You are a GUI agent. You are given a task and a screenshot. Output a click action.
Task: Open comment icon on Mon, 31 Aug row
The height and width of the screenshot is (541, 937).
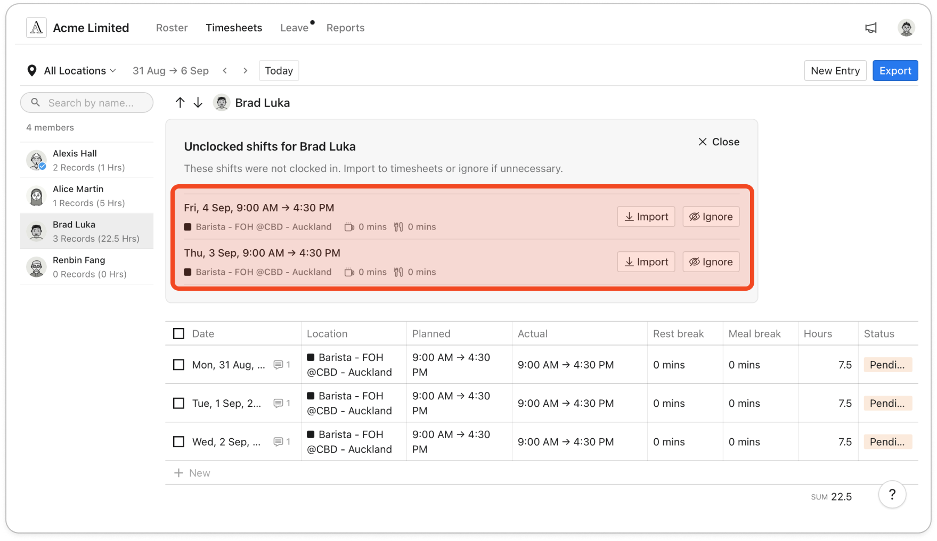point(278,365)
